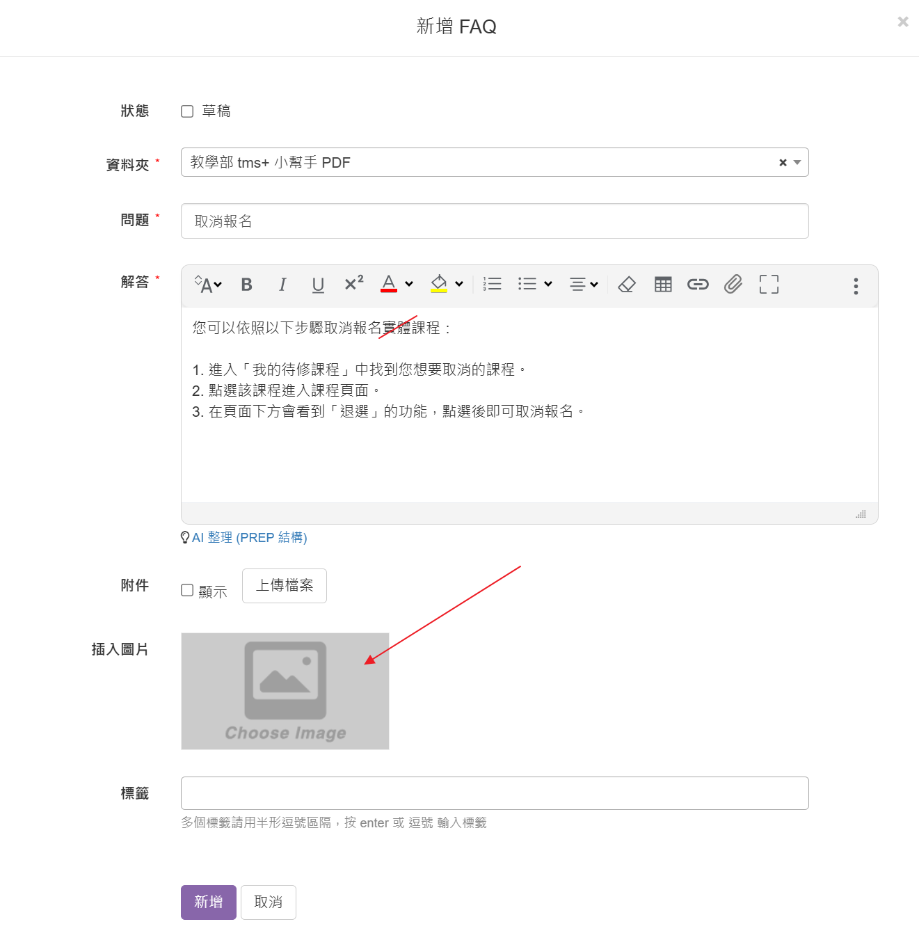
Task: Check the 草稿 draft checkbox
Action: pyautogui.click(x=187, y=111)
